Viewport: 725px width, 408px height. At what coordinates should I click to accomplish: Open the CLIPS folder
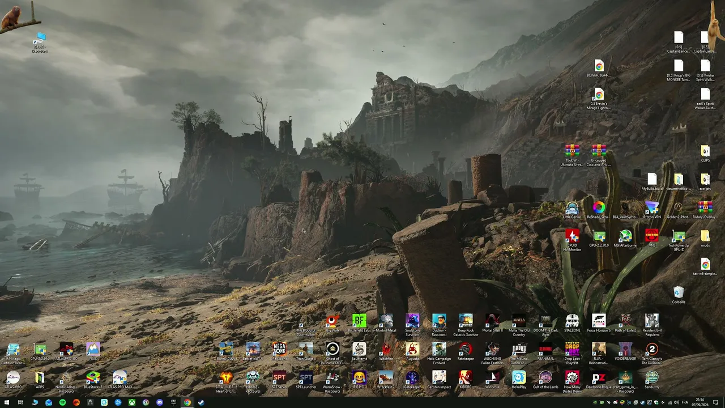[x=705, y=154]
